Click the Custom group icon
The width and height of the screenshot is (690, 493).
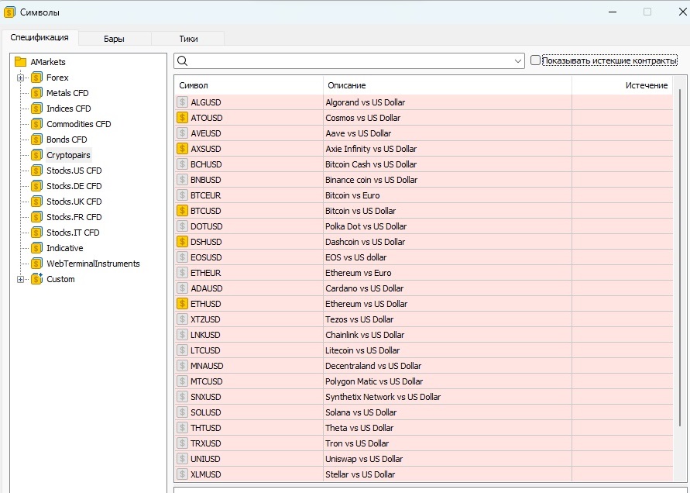(37, 279)
